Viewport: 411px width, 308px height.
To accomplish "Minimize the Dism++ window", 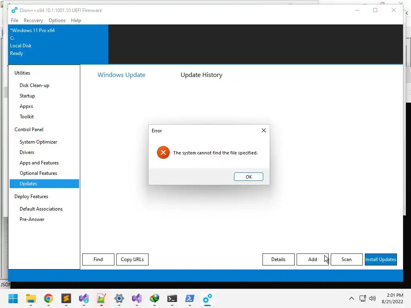I will coord(357,10).
